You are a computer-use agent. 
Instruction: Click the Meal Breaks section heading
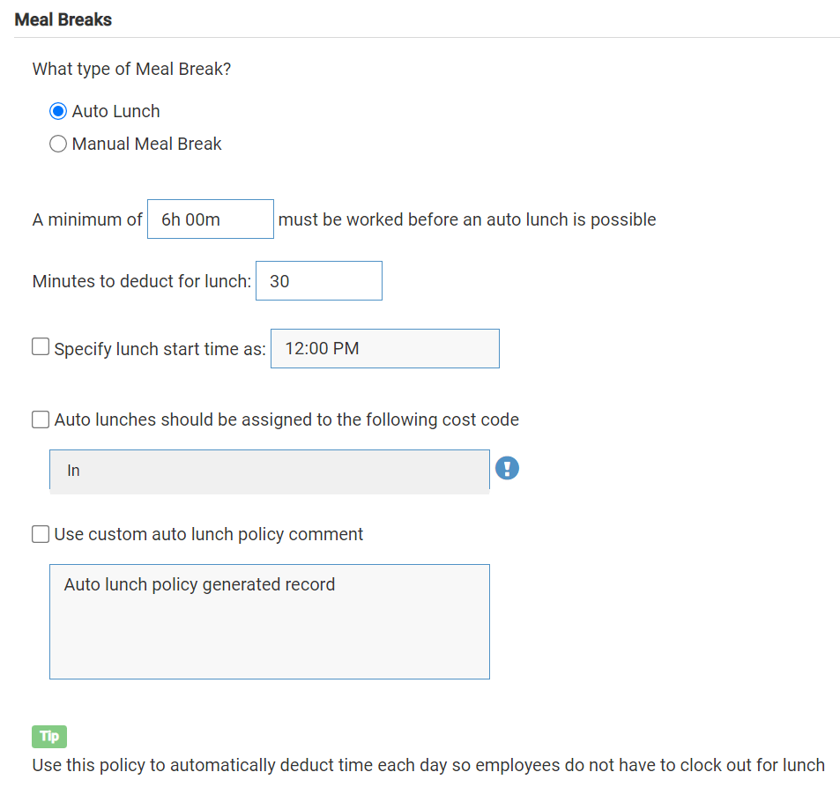click(63, 19)
